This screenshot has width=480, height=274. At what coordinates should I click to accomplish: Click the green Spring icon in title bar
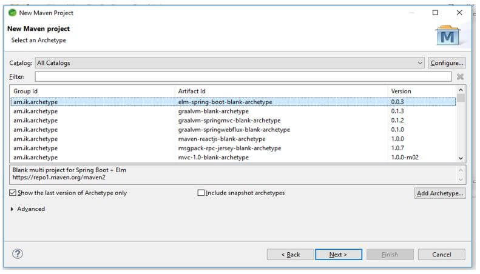[x=12, y=13]
